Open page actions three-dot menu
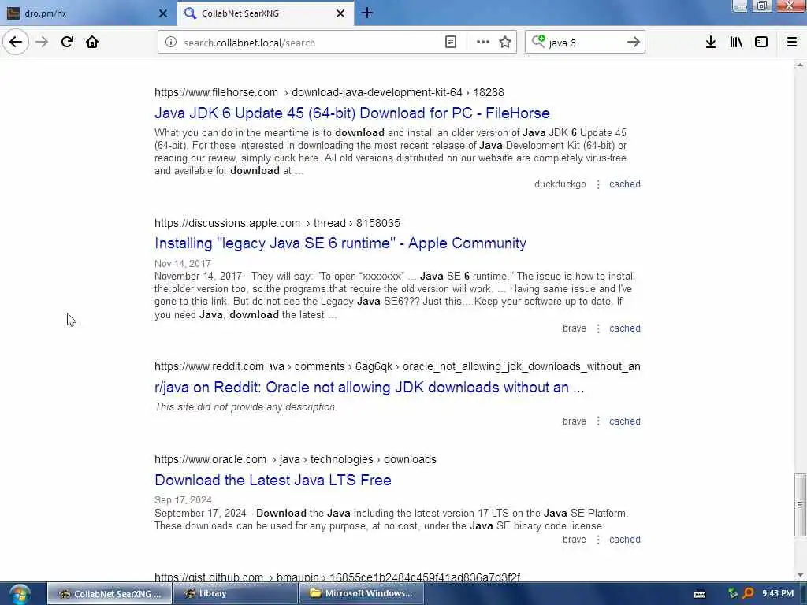 [483, 43]
